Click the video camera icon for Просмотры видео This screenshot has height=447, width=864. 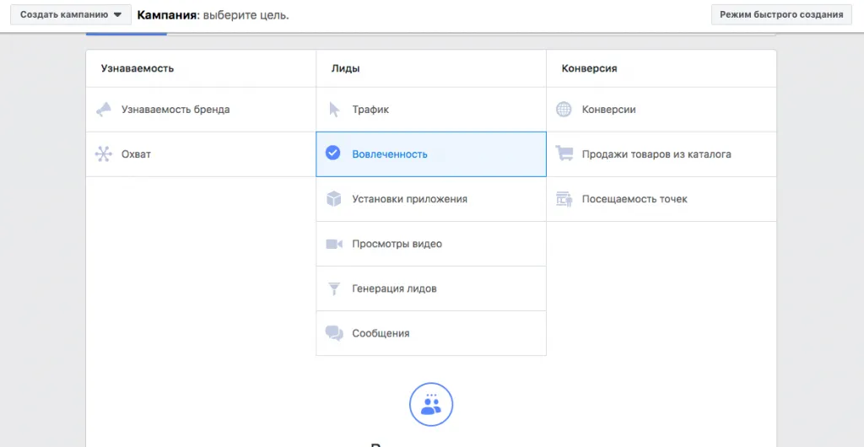tap(334, 244)
